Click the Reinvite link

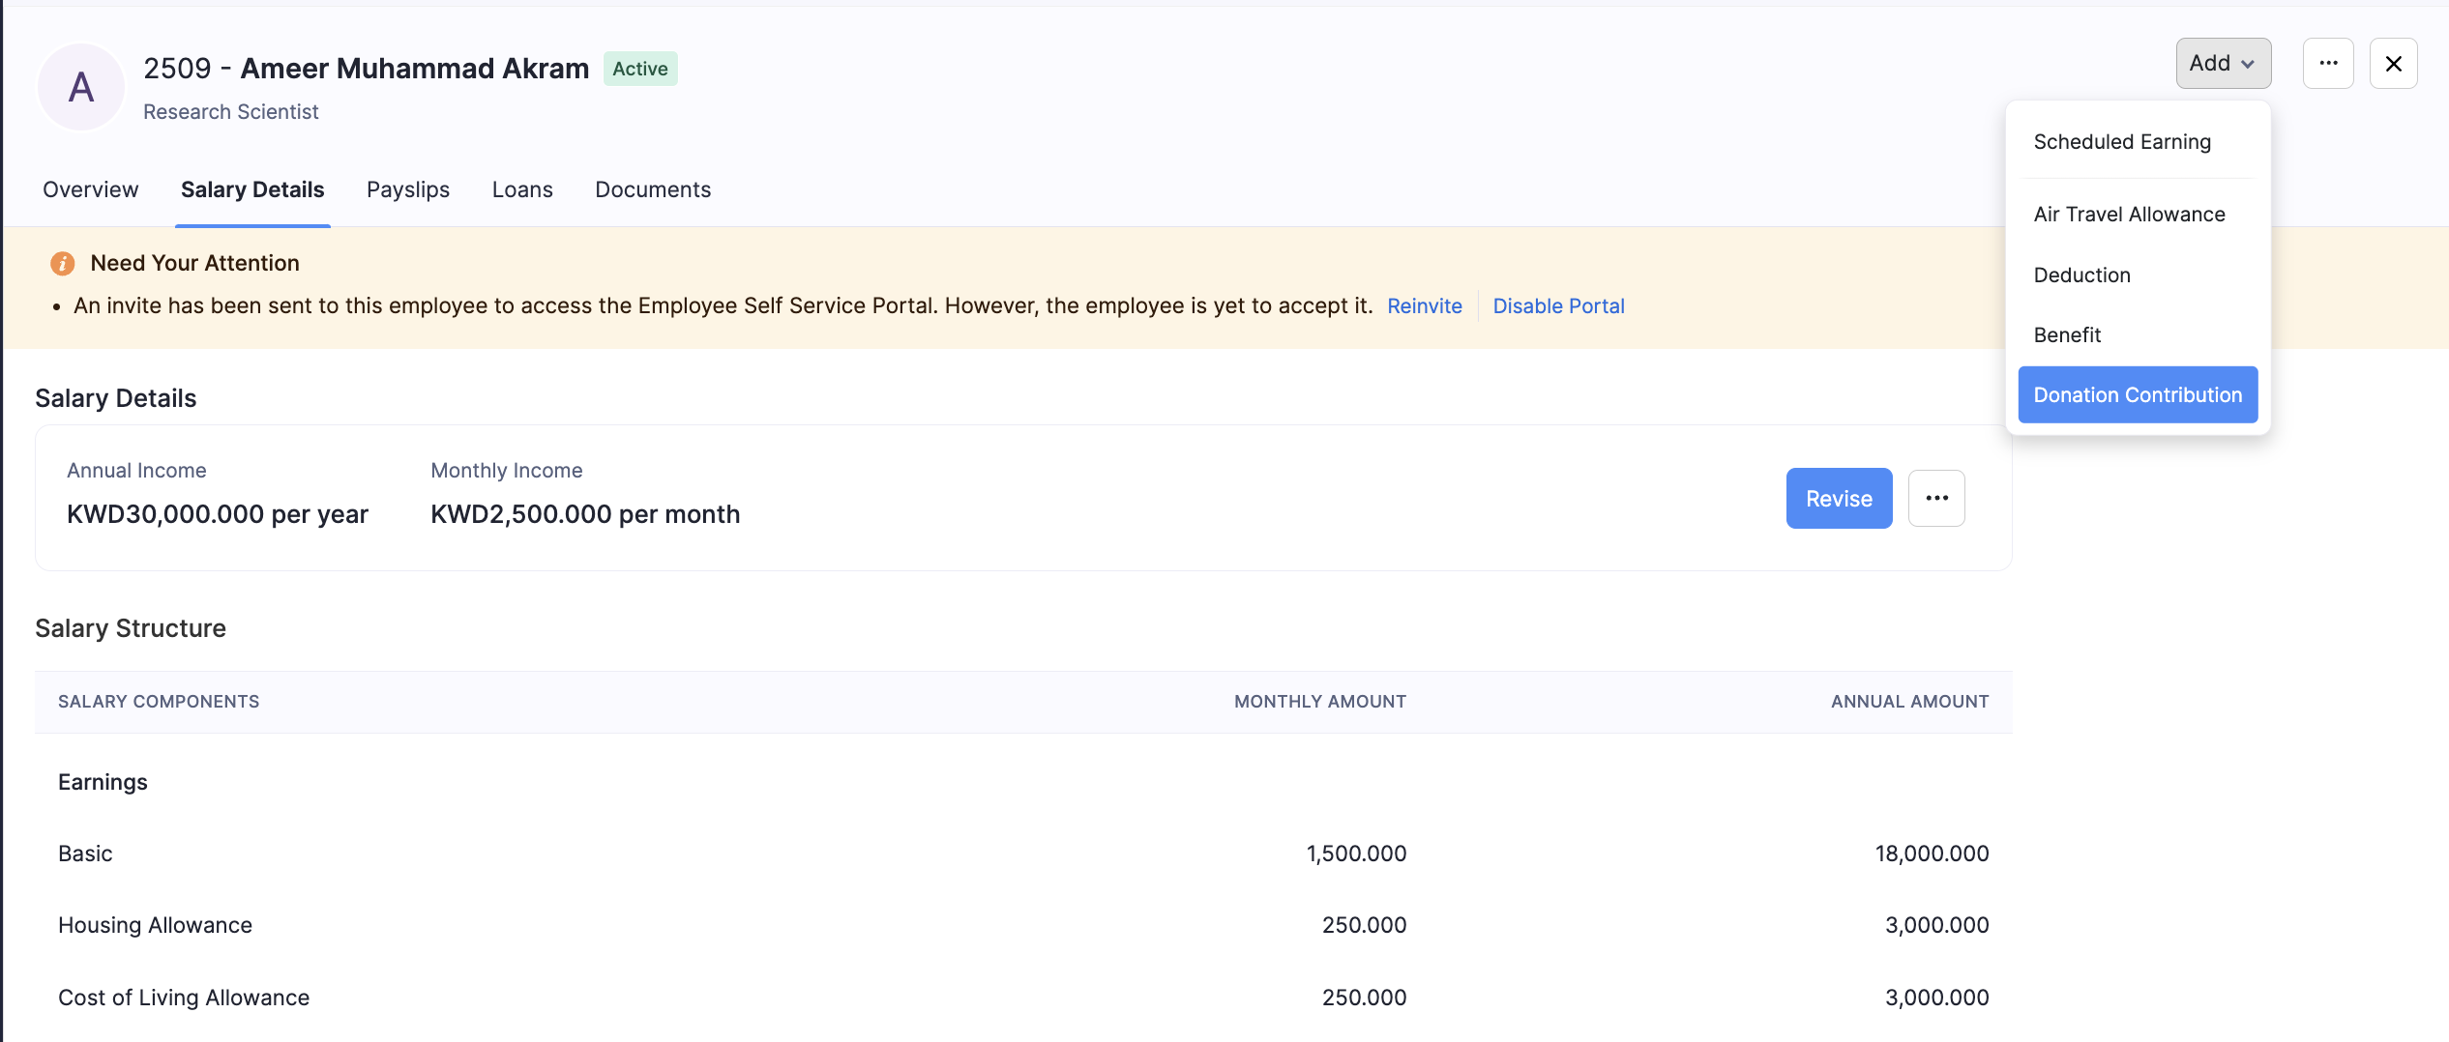(1424, 306)
